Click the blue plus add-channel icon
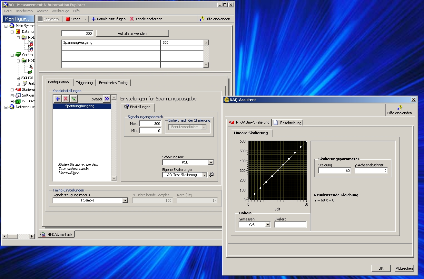 point(58,99)
